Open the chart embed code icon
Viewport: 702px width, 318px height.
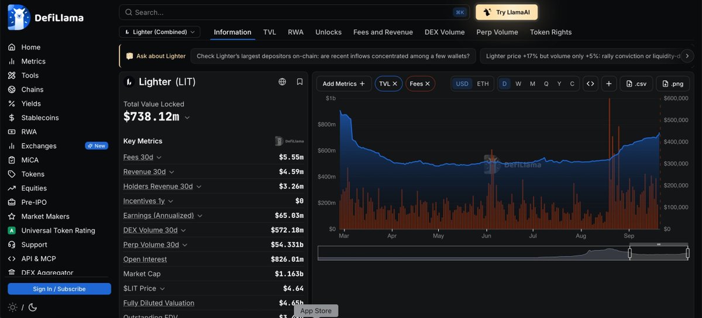[x=590, y=84]
